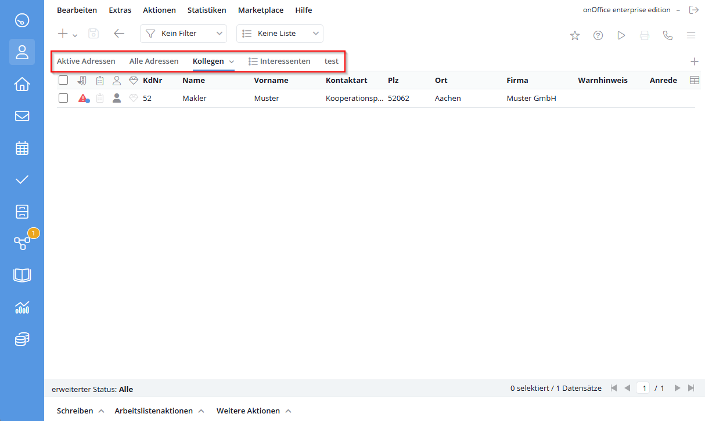705x421 pixels.
Task: Open the archive drawer icon in sidebar
Action: [22, 211]
